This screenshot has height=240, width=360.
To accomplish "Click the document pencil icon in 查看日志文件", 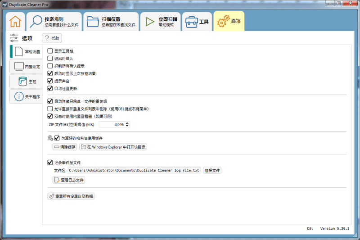I will click(x=57, y=180).
